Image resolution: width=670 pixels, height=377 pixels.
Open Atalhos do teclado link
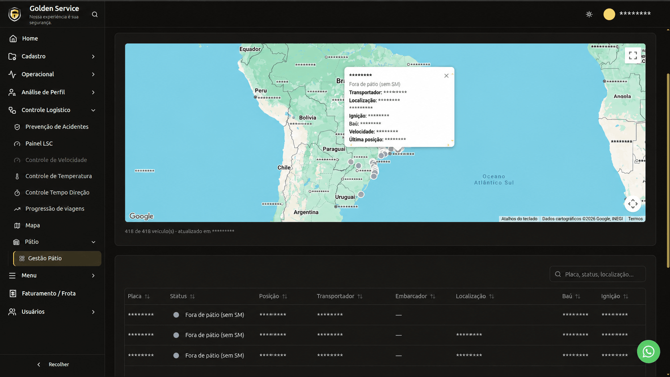tap(519, 219)
